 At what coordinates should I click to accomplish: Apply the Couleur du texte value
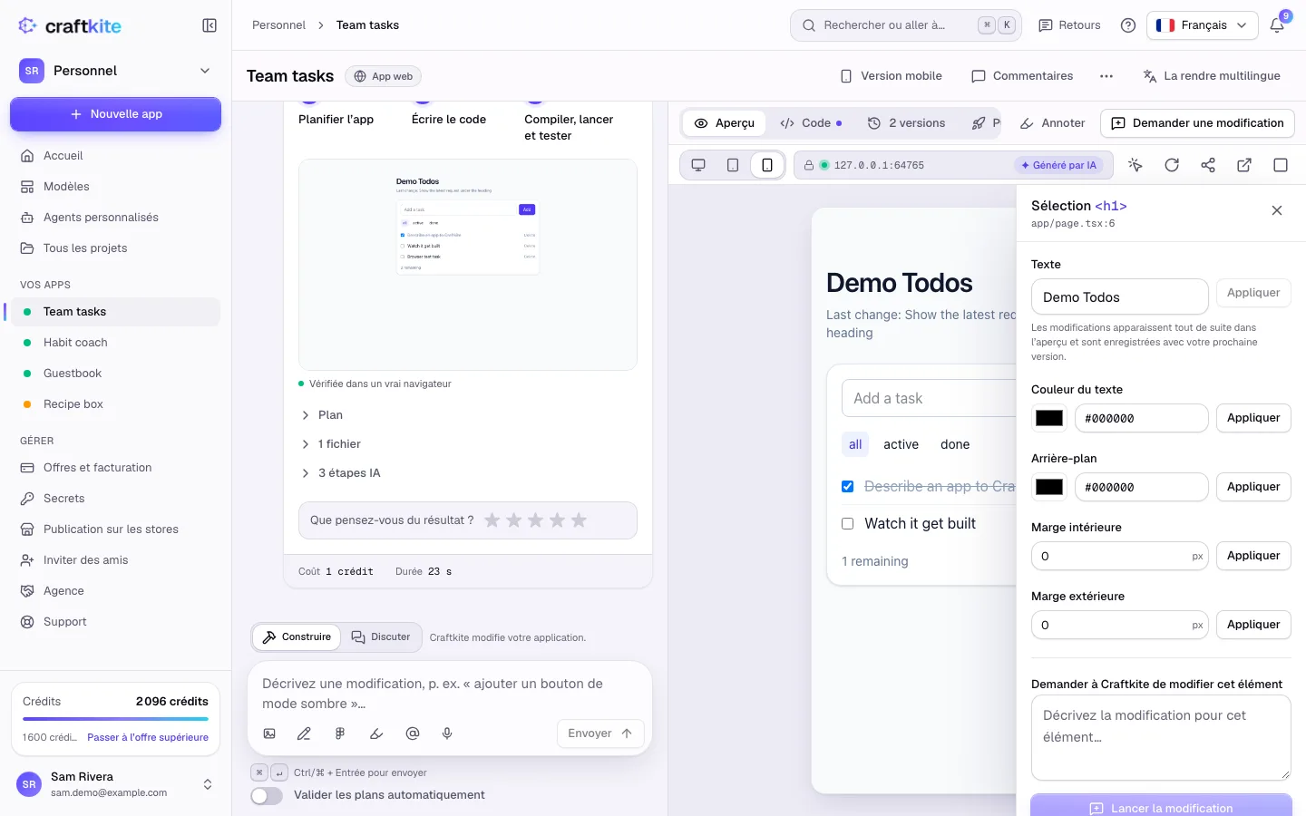point(1253,418)
